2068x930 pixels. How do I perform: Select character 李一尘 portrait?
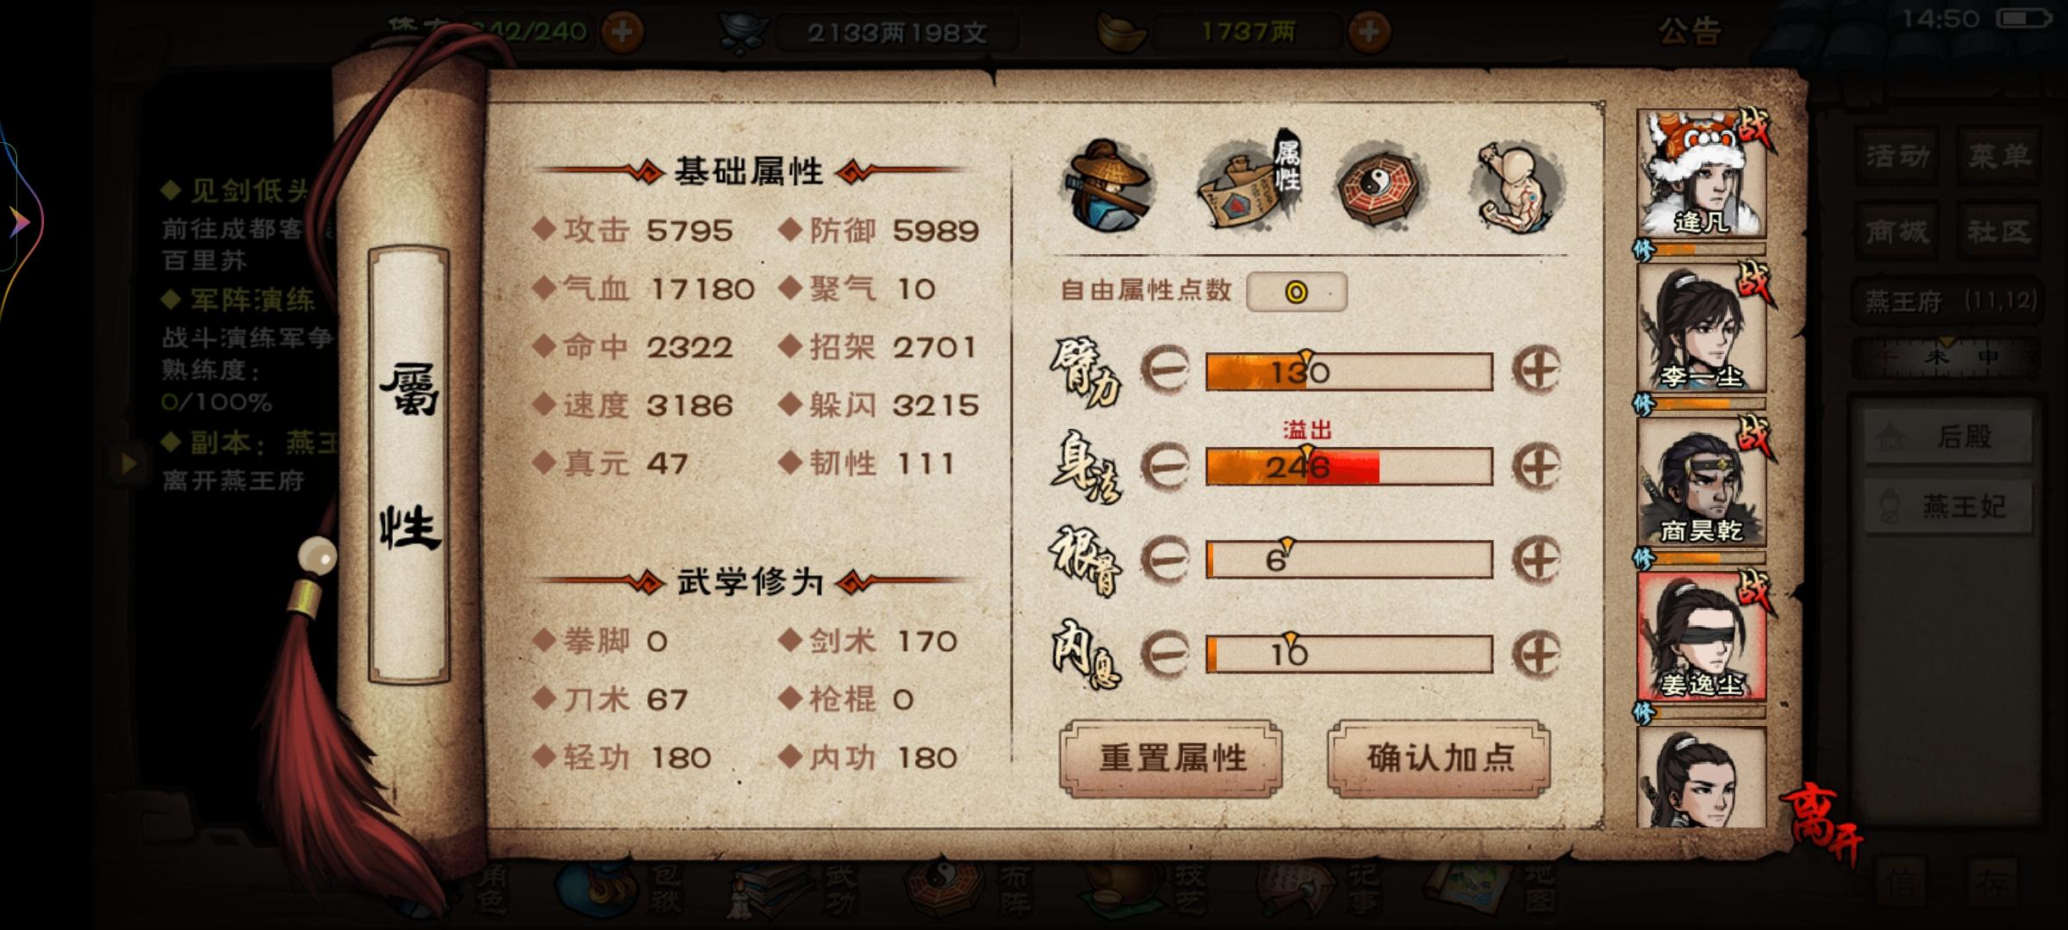1702,329
